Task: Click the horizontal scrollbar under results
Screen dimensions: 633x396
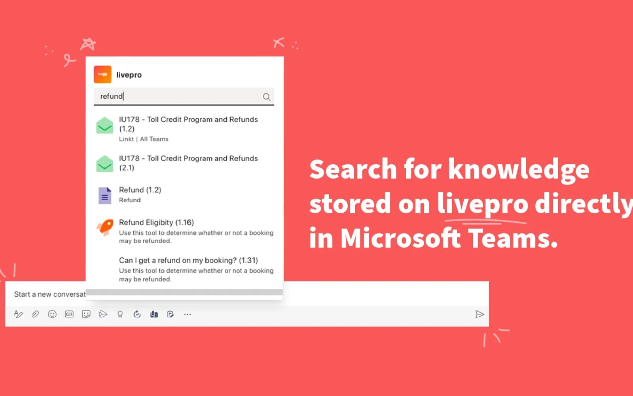Action: (184, 292)
